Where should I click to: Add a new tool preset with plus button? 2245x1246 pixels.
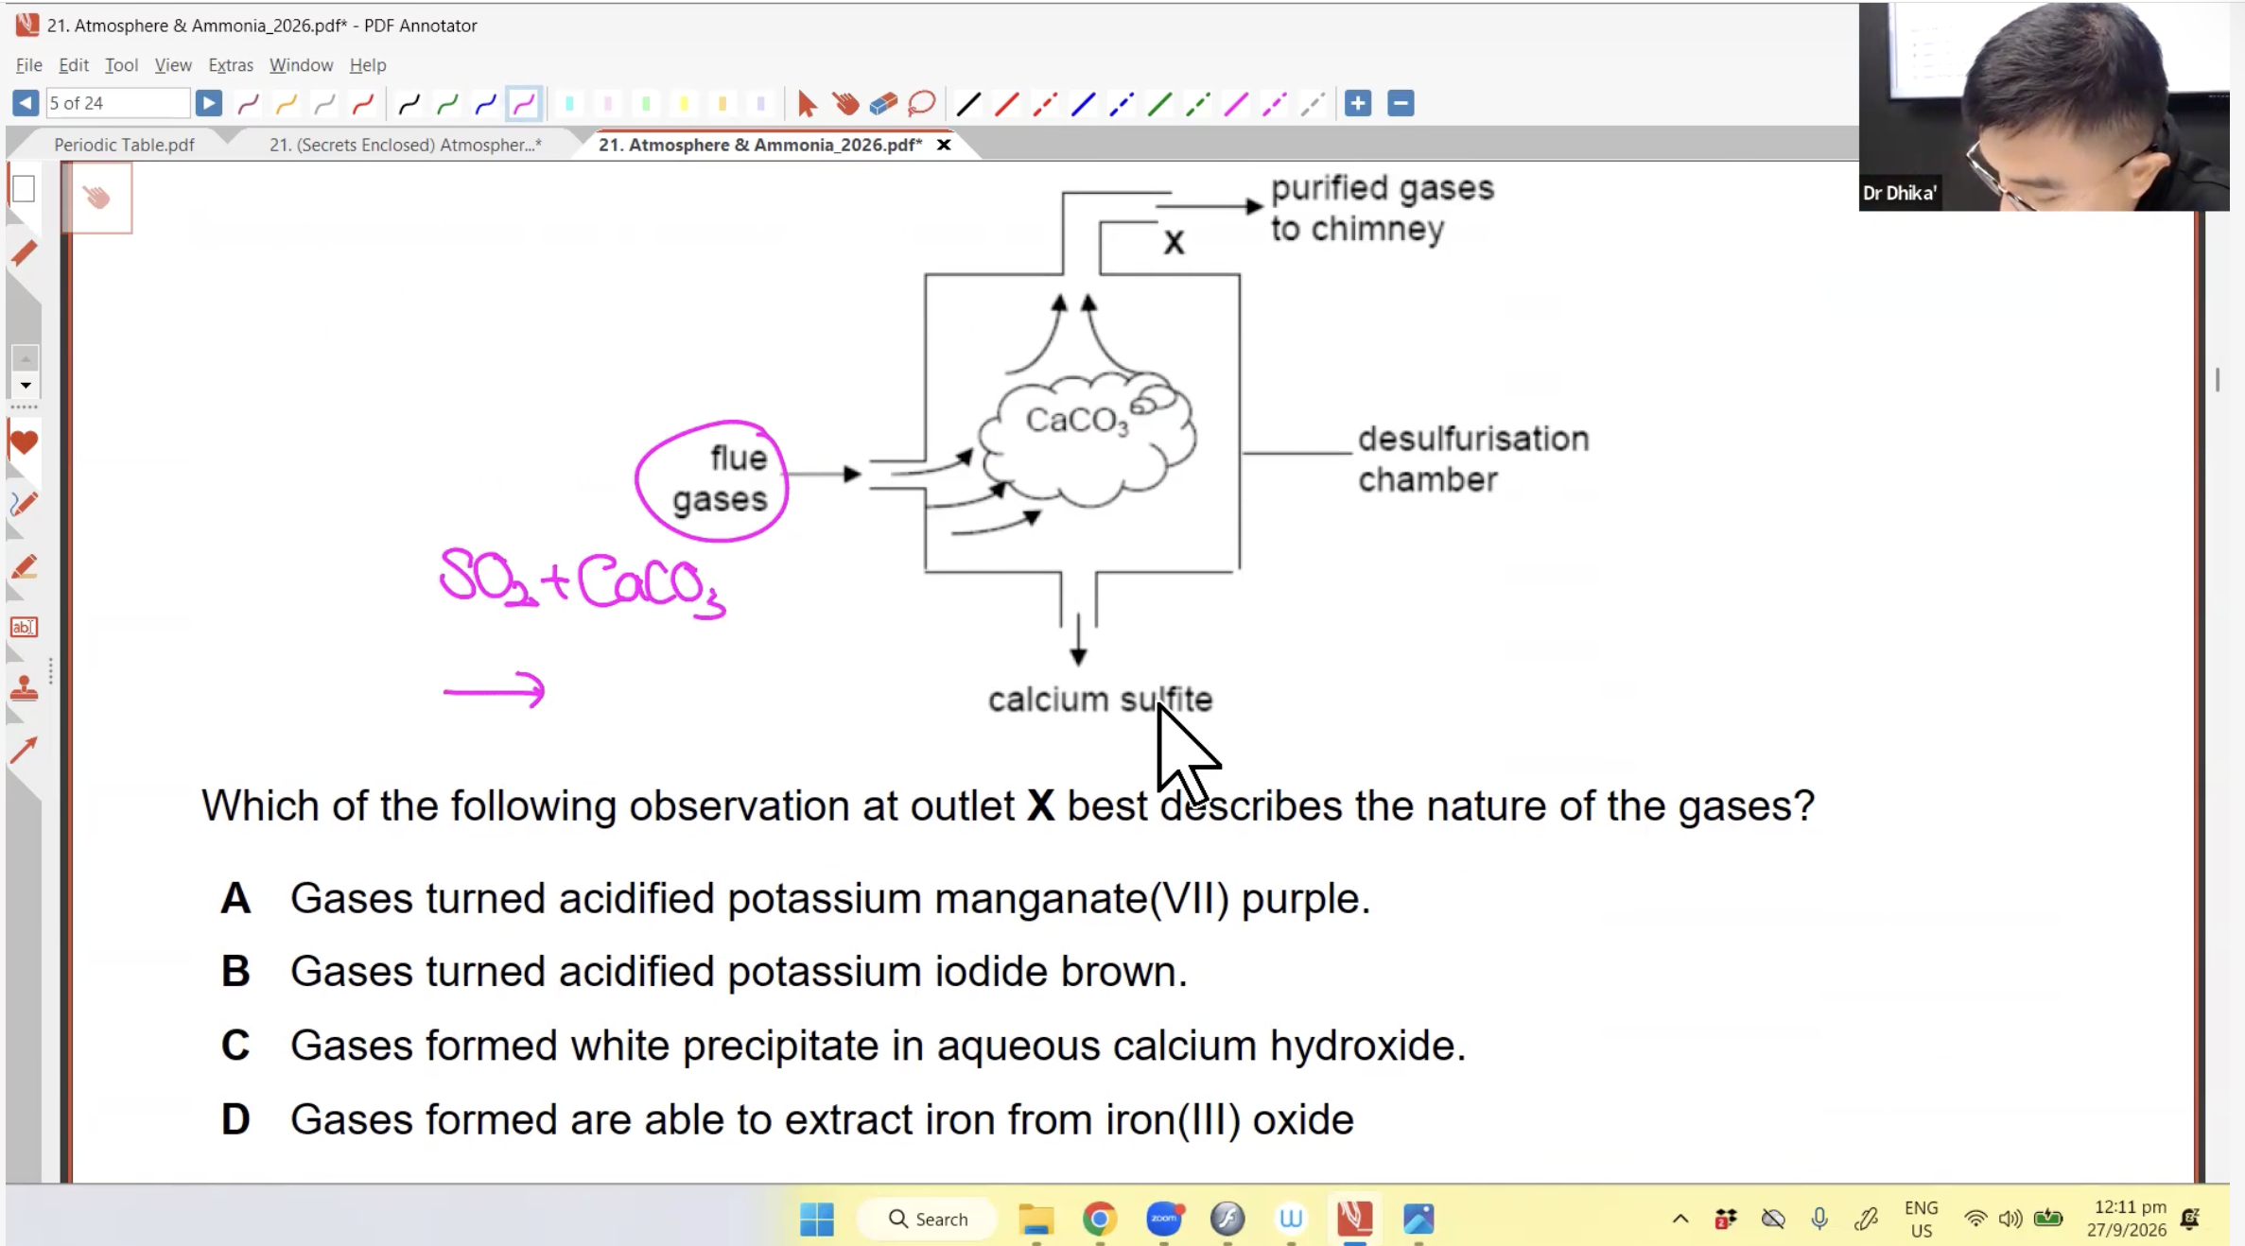click(1358, 103)
